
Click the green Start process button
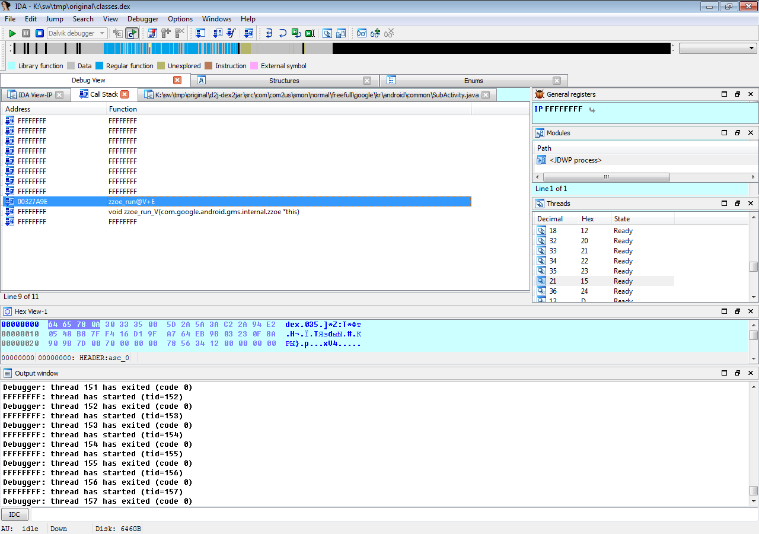point(12,33)
